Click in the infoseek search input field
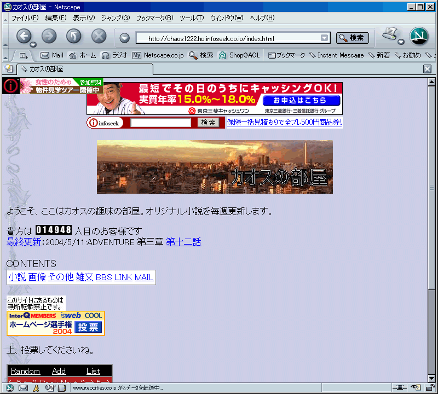Viewport: 438px width, 394px height. [x=160, y=123]
